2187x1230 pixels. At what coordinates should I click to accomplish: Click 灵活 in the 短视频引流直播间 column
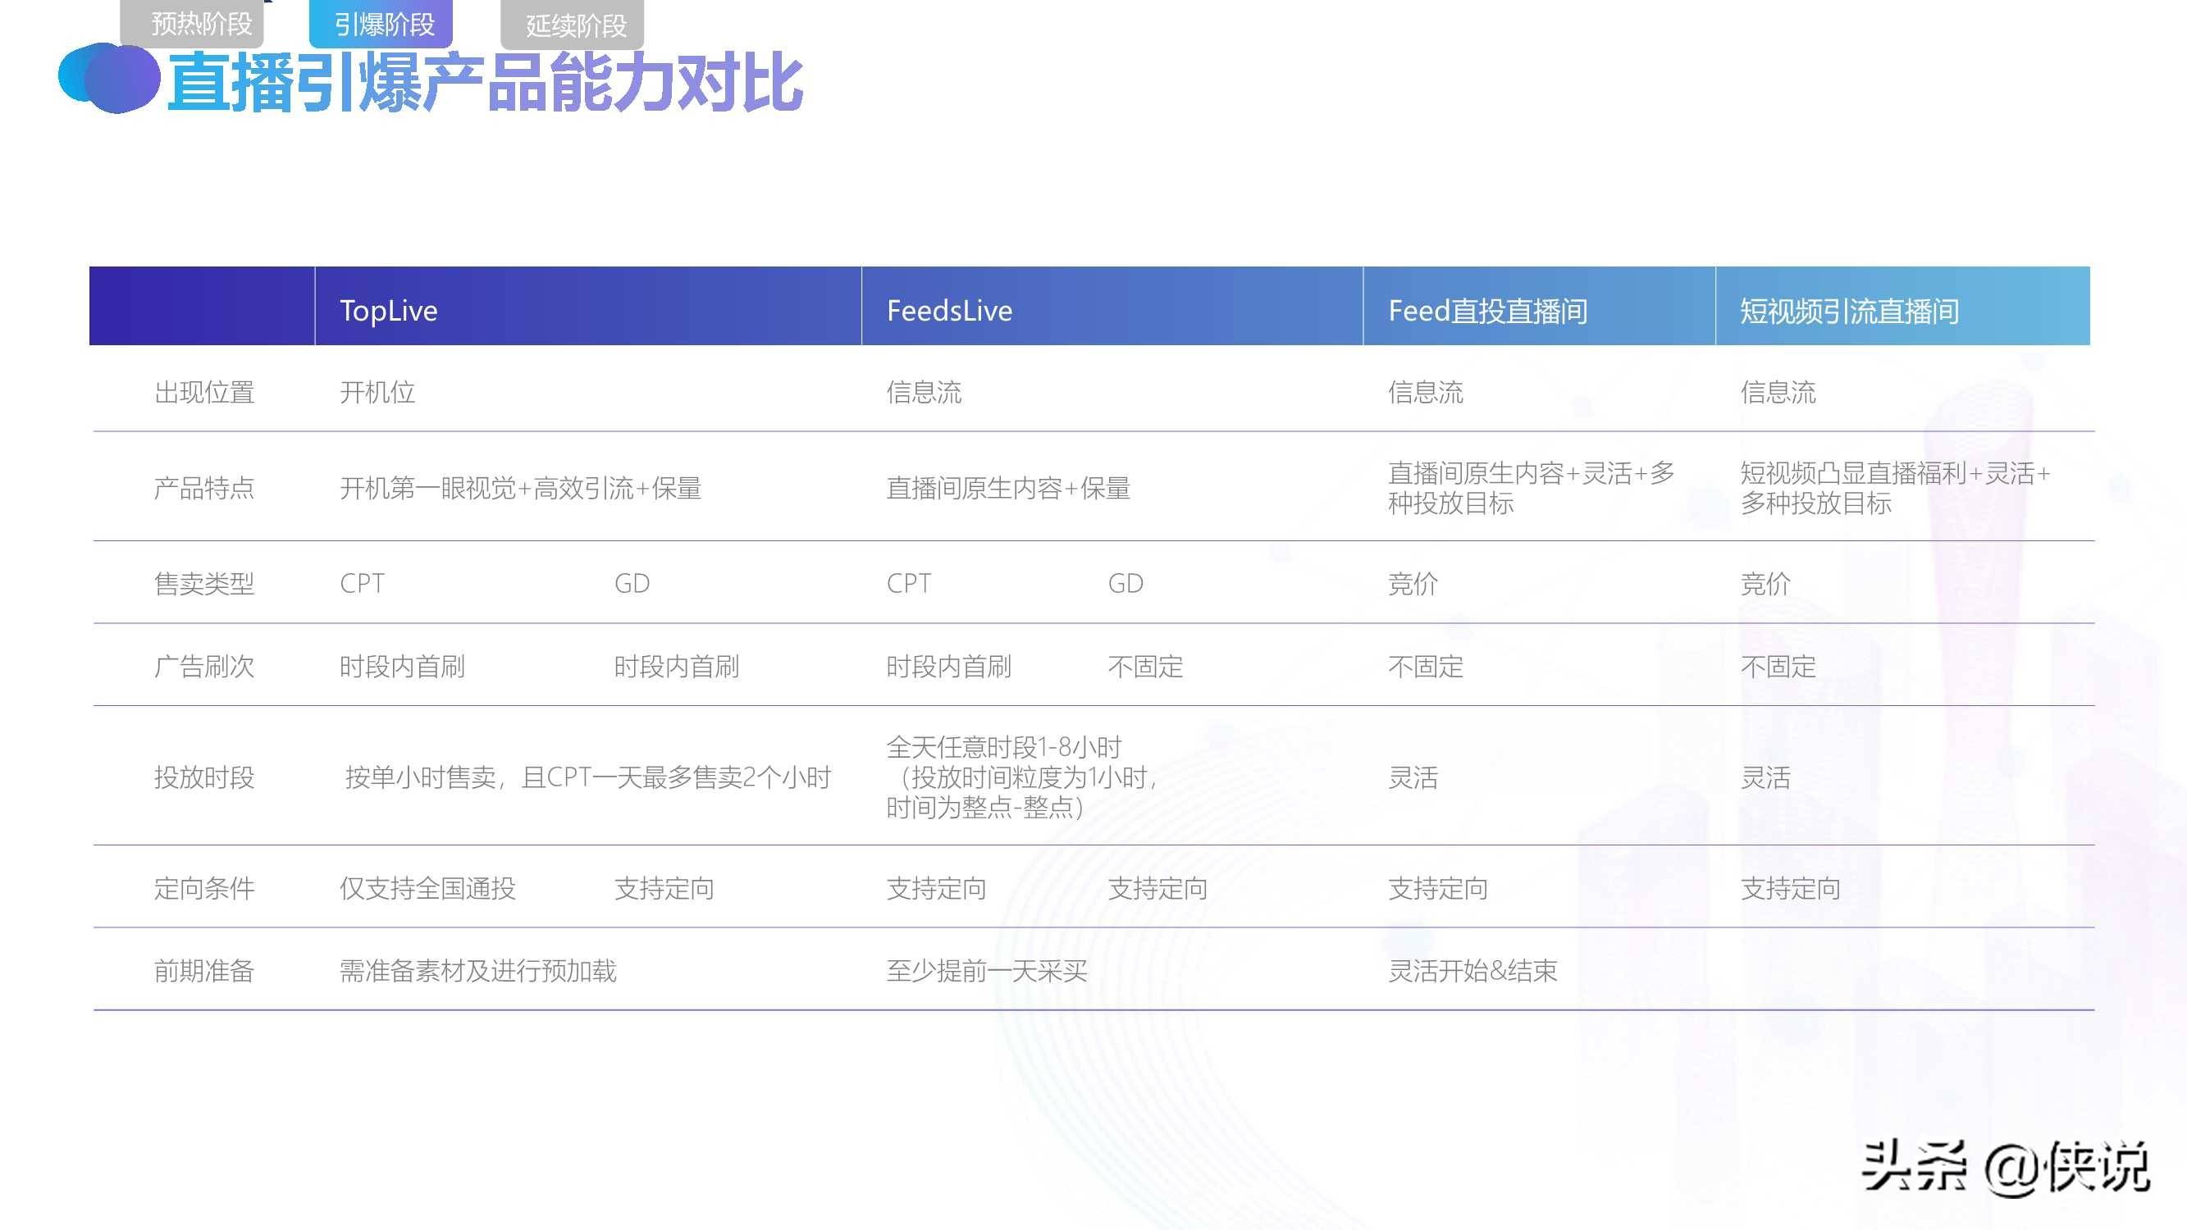coord(1765,777)
